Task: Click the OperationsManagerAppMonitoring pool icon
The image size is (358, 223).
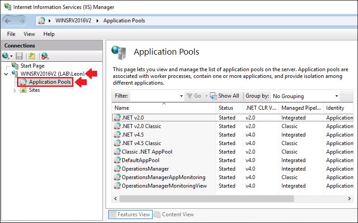Action: pos(117,177)
